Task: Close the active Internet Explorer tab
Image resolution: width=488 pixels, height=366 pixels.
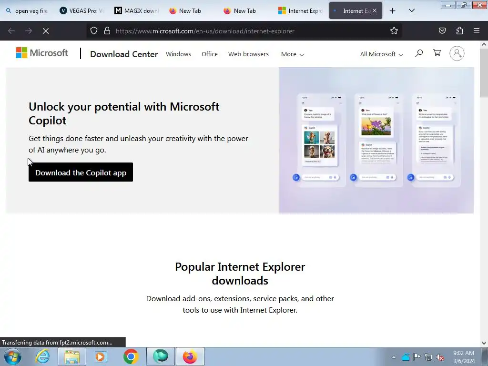Action: pos(375,10)
